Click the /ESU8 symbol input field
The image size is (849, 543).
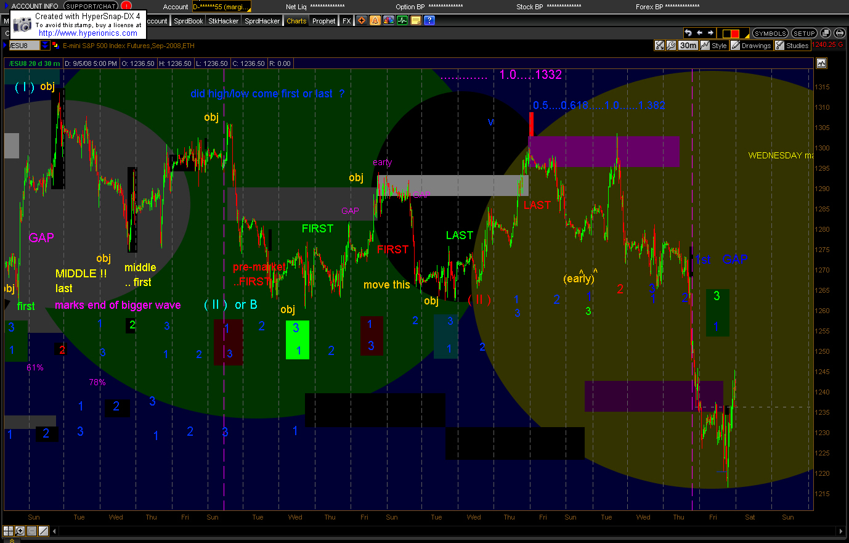click(23, 46)
